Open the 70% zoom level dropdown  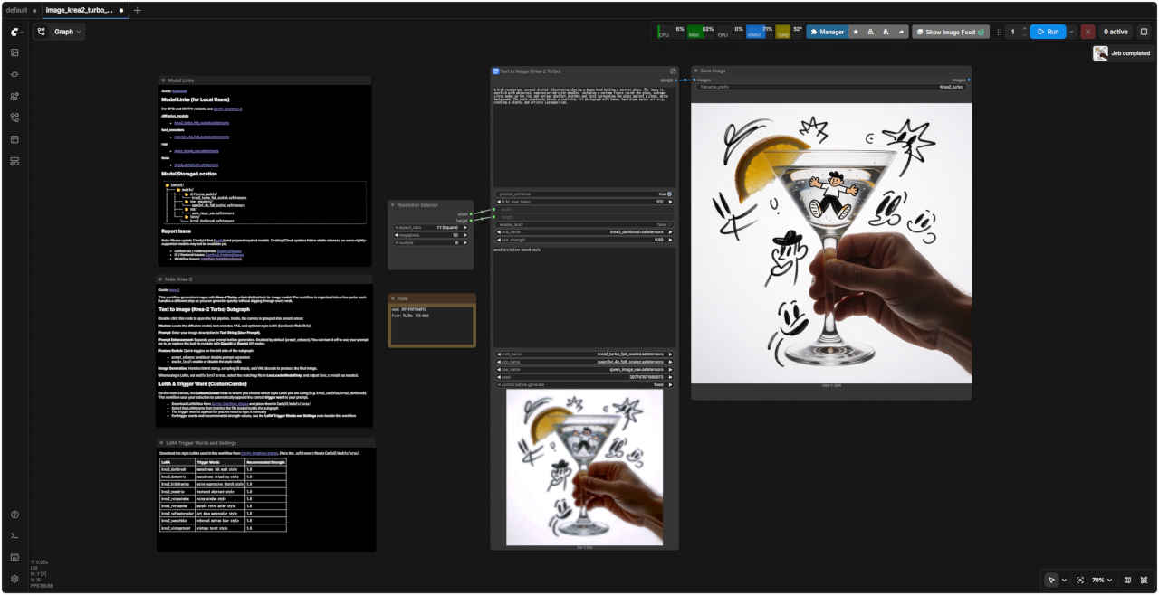pos(1101,580)
